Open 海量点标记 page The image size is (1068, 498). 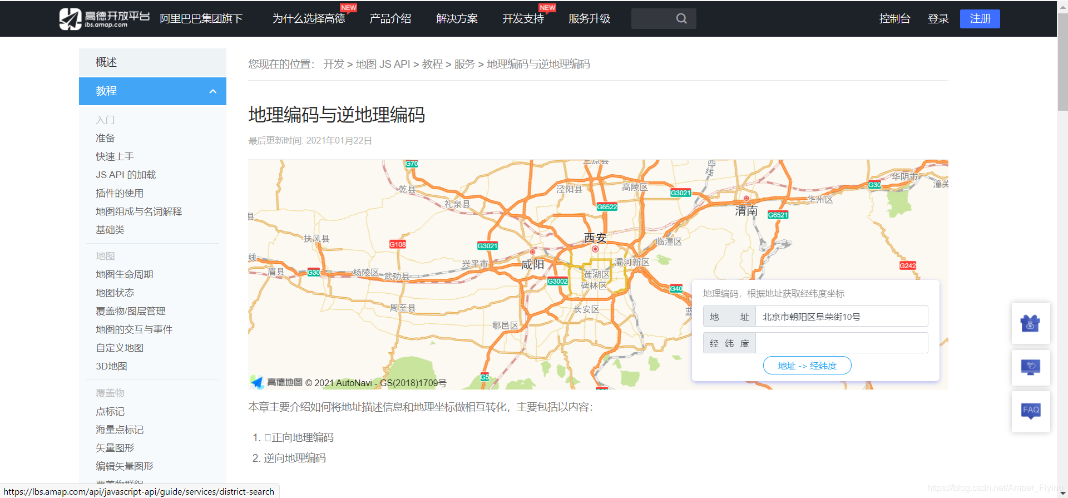(120, 430)
